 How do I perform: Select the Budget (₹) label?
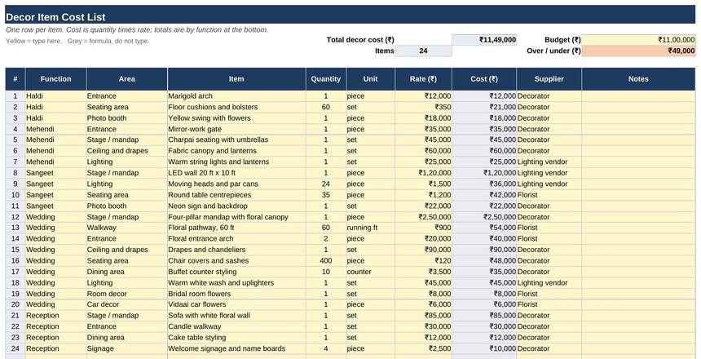(563, 40)
